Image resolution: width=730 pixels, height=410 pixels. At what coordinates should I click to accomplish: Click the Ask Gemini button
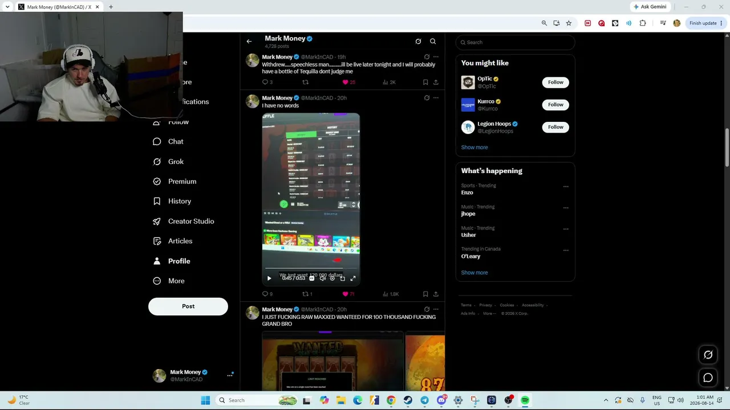(x=650, y=7)
